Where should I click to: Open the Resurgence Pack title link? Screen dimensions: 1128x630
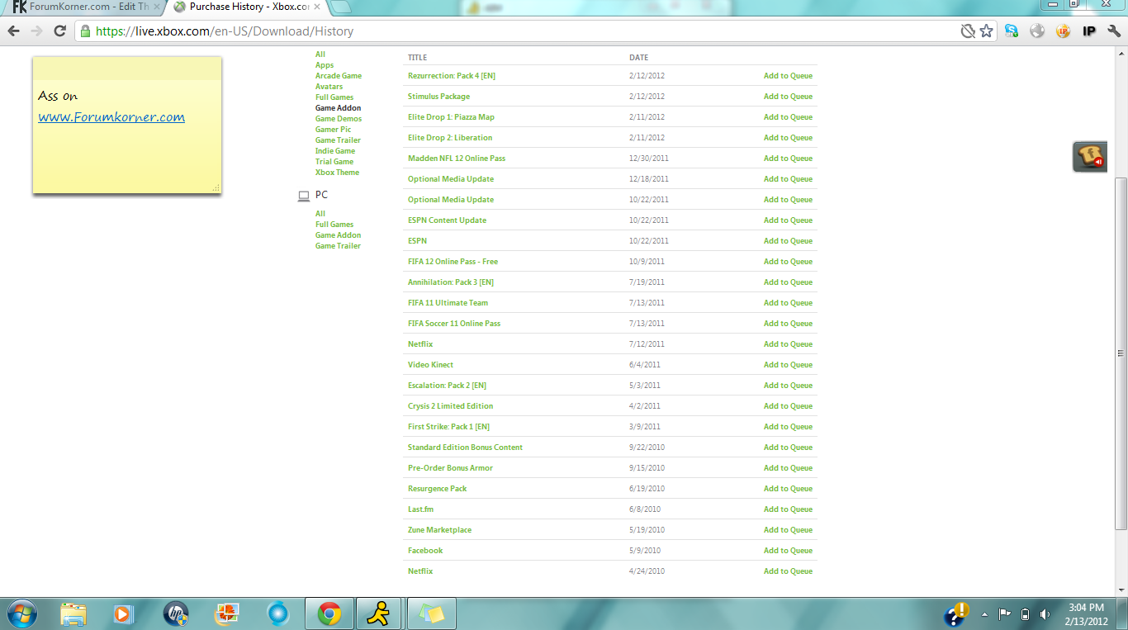click(x=437, y=489)
